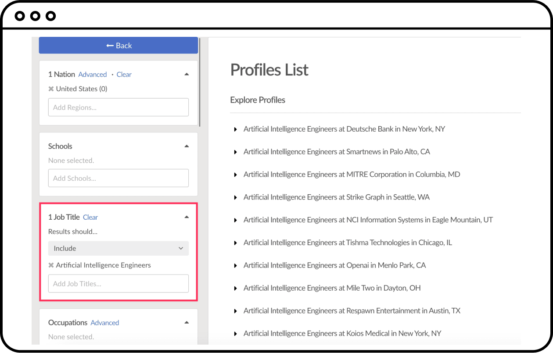Expand the MITRE Corporation in Columbia profile

(x=235, y=175)
